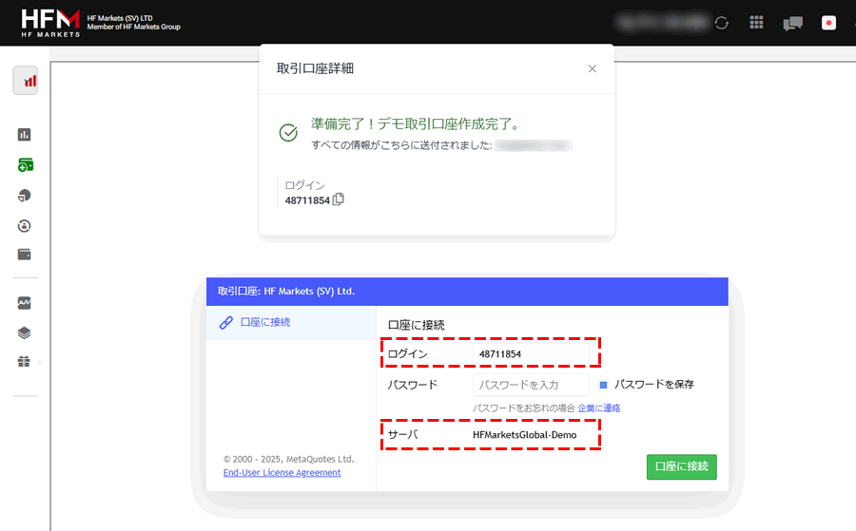Screen dimensions: 856x531
Task: Open the circular profile sidebar icon
Action: click(24, 226)
